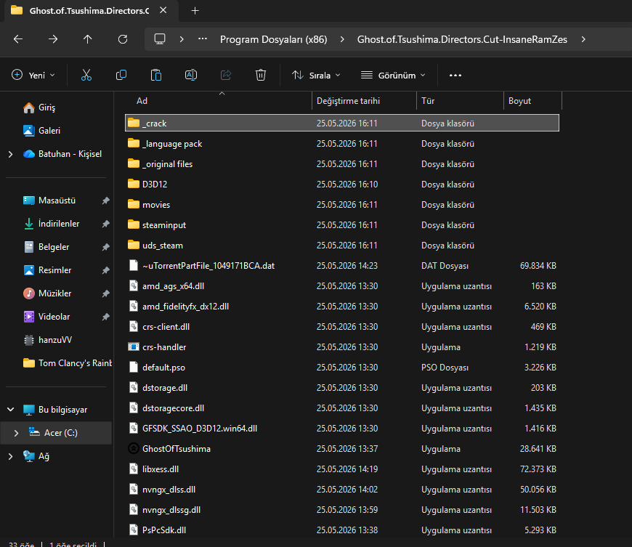The width and height of the screenshot is (632, 547).
Task: Select Bu bilgisayar in sidebar
Action: coord(55,410)
